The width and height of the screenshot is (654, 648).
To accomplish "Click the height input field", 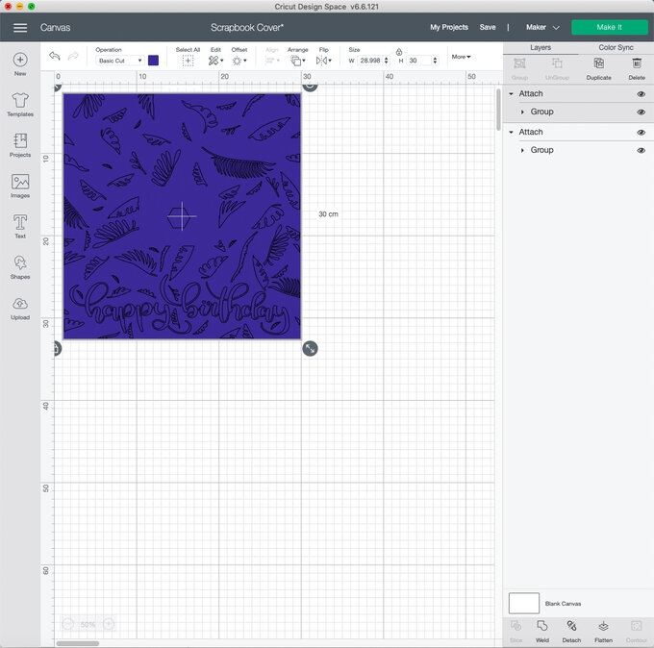I will [418, 61].
